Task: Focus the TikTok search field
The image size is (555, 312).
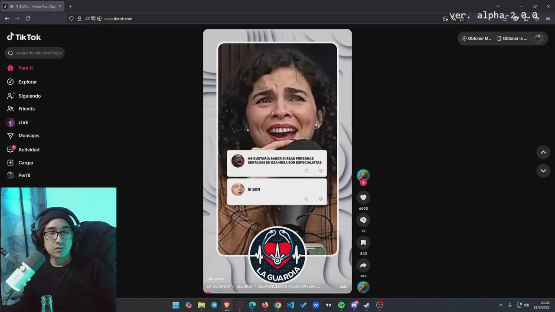Action: (35, 53)
